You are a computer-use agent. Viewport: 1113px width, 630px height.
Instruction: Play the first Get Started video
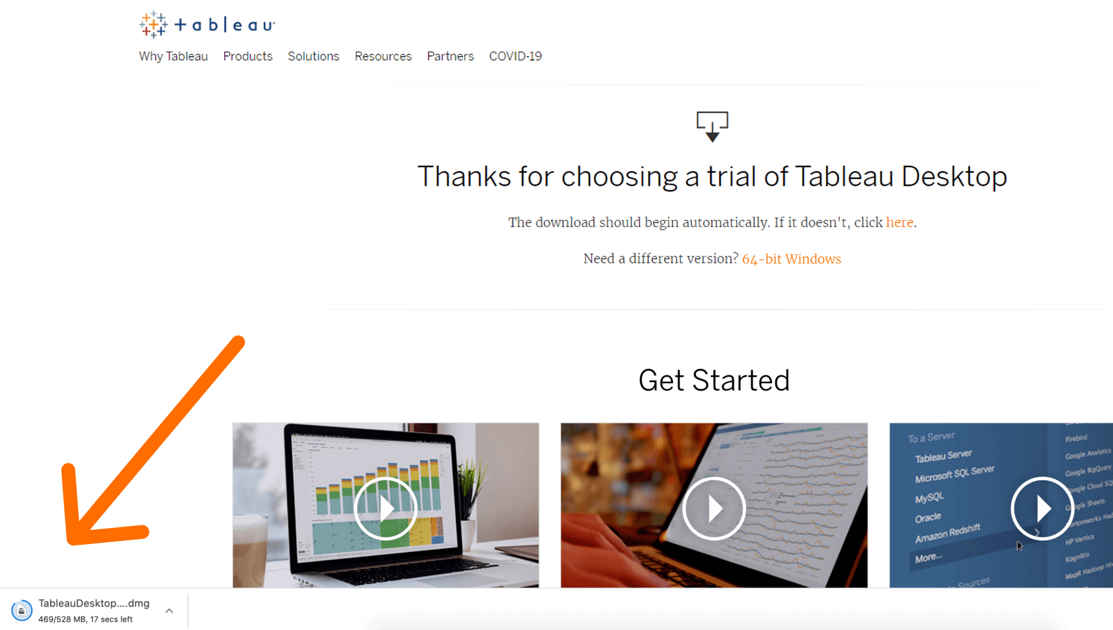tap(385, 506)
